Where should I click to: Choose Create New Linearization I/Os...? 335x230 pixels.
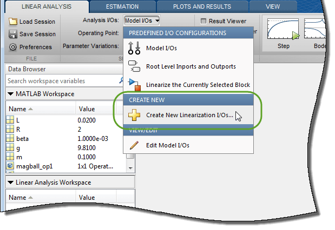coord(188,115)
